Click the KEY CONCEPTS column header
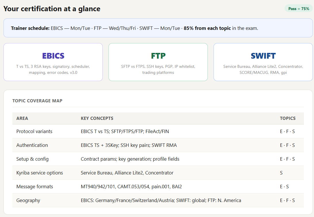The image size is (314, 217). click(x=97, y=118)
